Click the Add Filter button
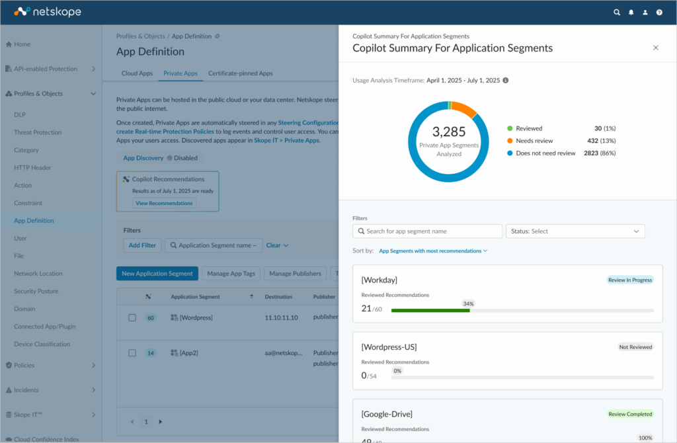 click(142, 245)
